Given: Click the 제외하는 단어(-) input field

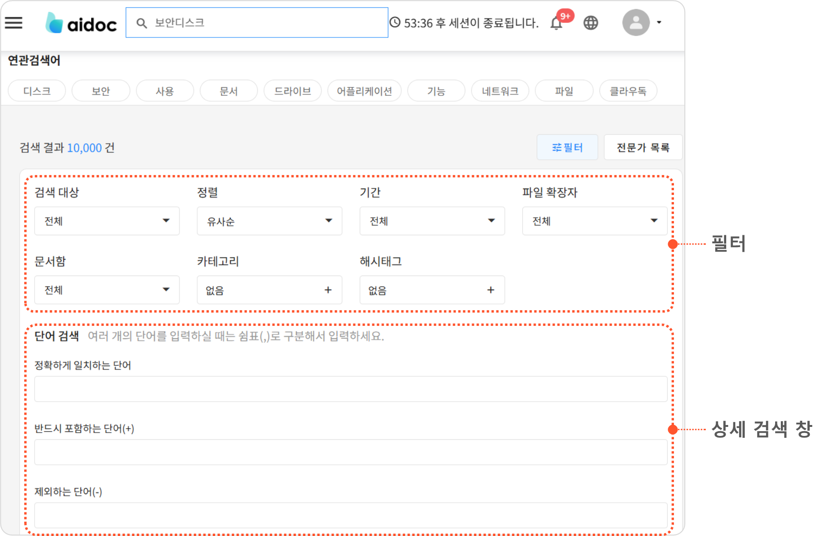Looking at the screenshot, I should point(351,515).
